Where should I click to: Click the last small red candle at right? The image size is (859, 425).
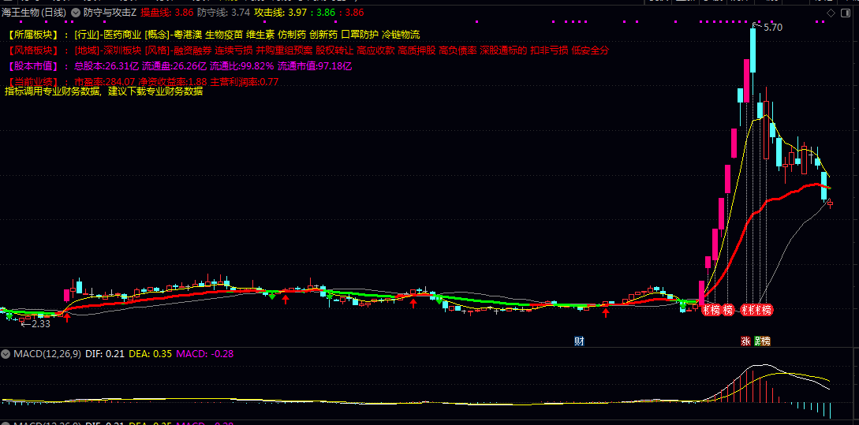click(831, 203)
